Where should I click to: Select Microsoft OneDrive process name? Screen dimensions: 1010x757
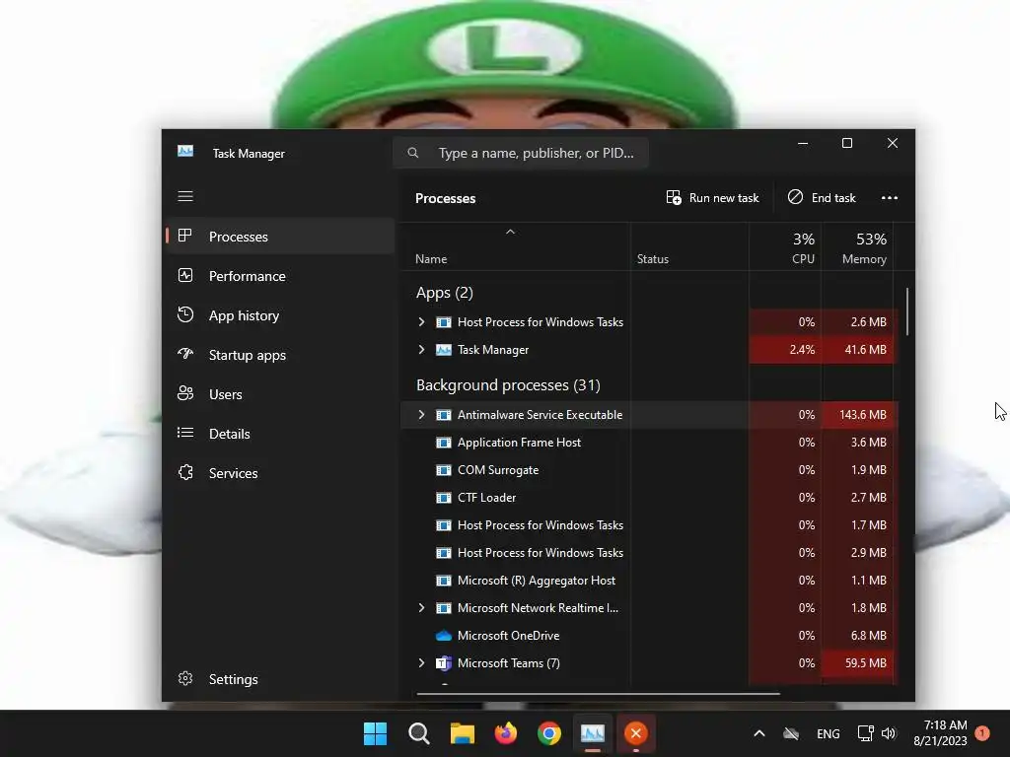click(508, 636)
